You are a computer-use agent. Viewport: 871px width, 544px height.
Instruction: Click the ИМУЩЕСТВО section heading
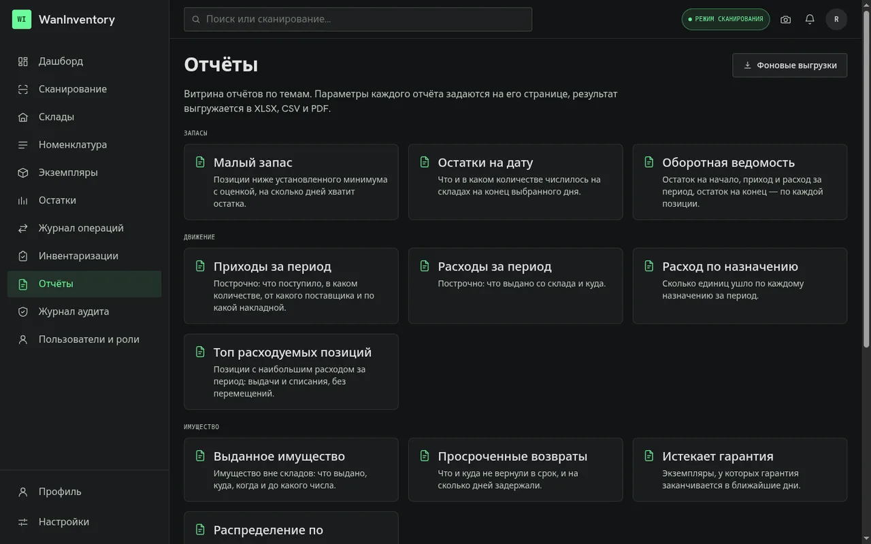(201, 427)
